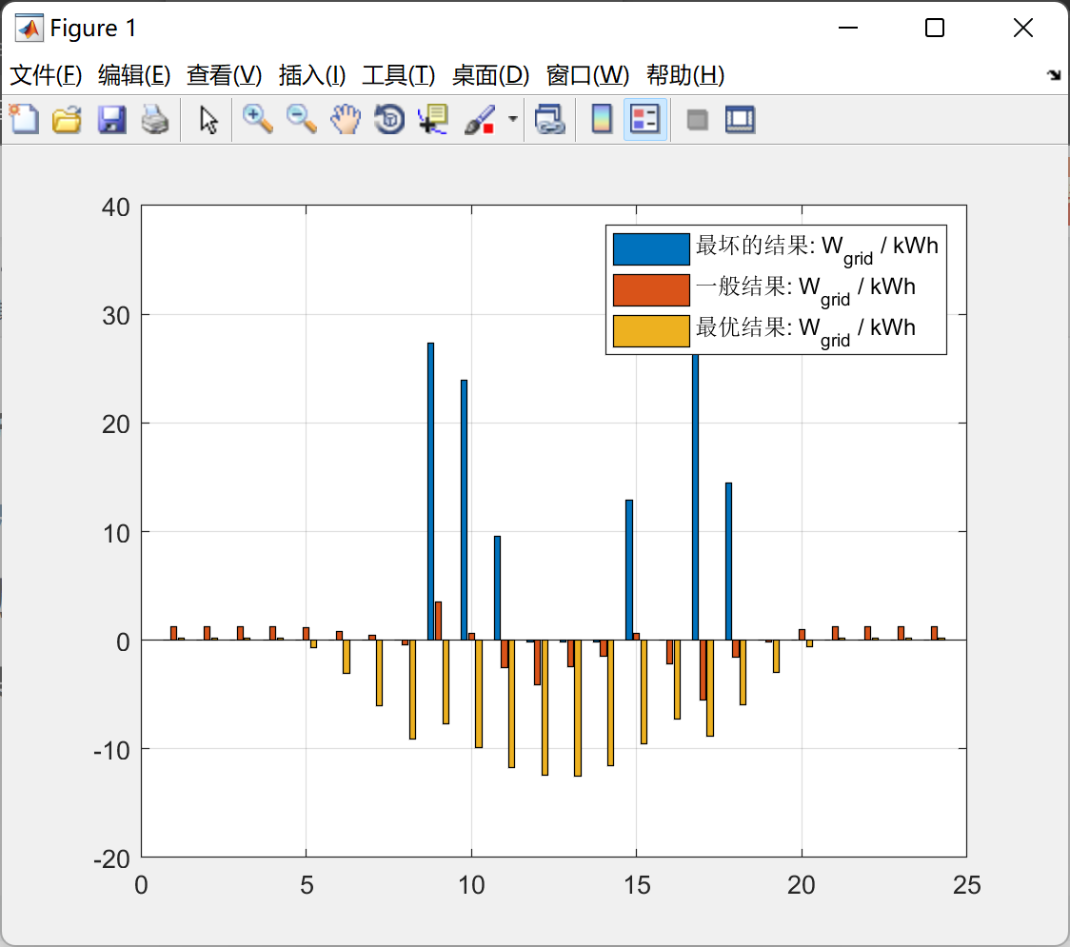Pick the Data Cursor tool
The width and height of the screenshot is (1070, 947).
tap(433, 120)
